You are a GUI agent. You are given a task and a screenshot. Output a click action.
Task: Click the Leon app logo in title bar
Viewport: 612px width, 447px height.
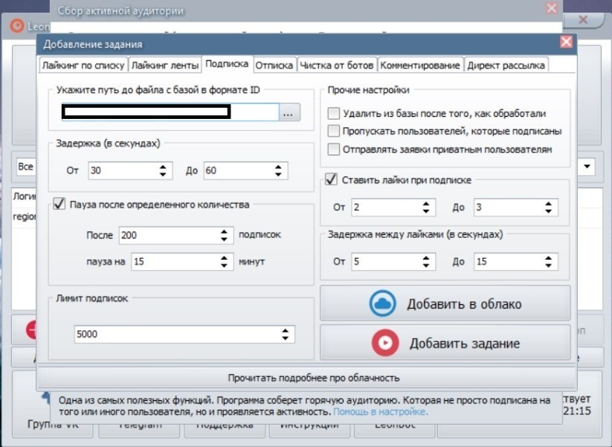[x=17, y=26]
